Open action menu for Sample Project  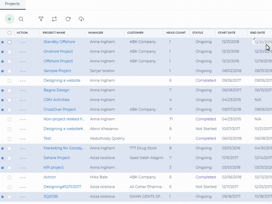[23, 71]
